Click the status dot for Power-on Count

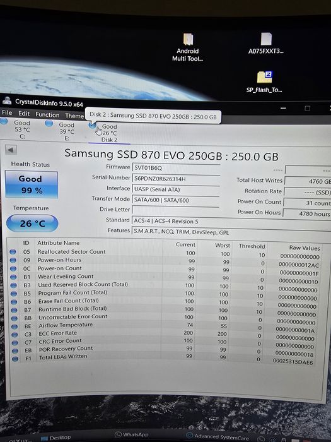pos(13,268)
